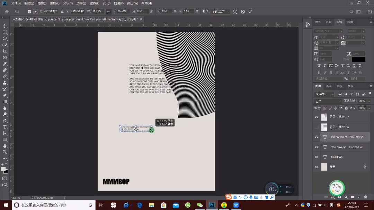Screen dimensions: 374x210
Task: Close the document tab
Action: (141, 19)
